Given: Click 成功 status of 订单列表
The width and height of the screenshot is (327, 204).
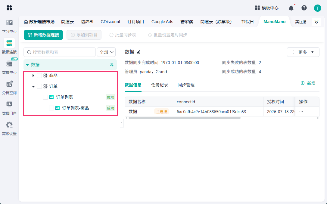Looking at the screenshot, I should [110, 97].
